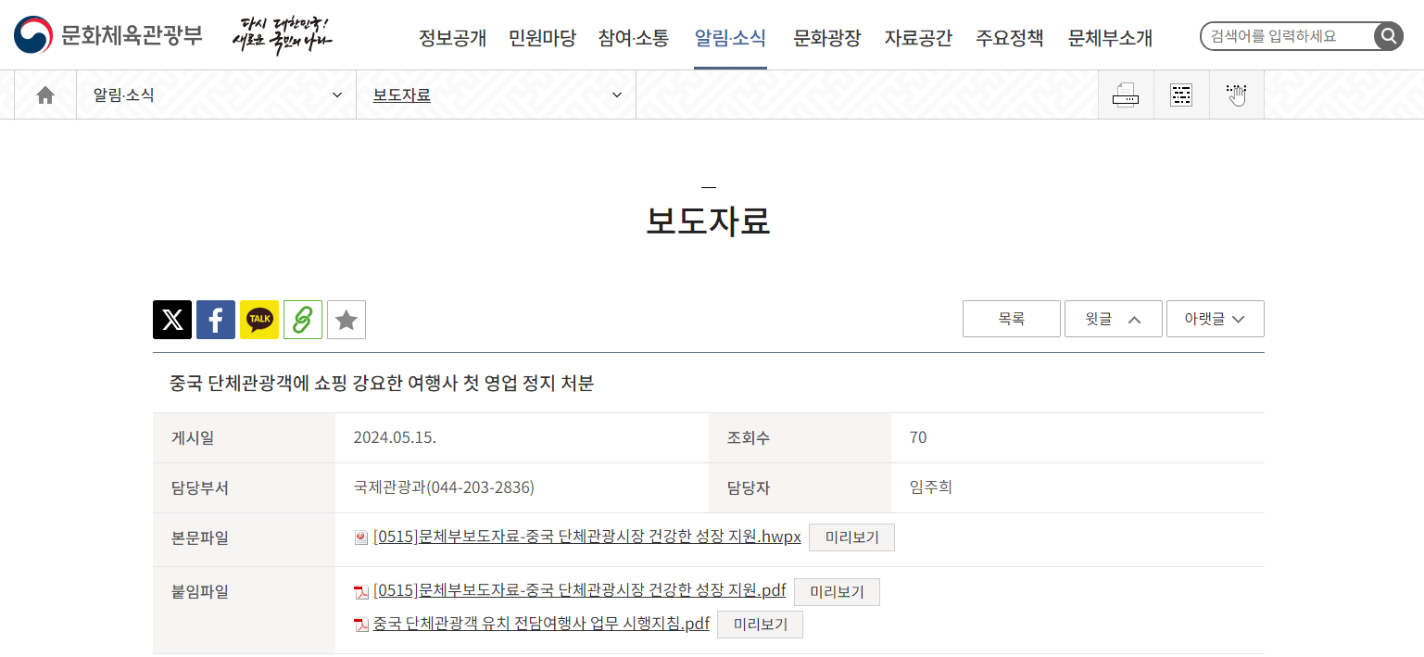Preview 시행지침 PDF with 미리보기 button

(760, 625)
